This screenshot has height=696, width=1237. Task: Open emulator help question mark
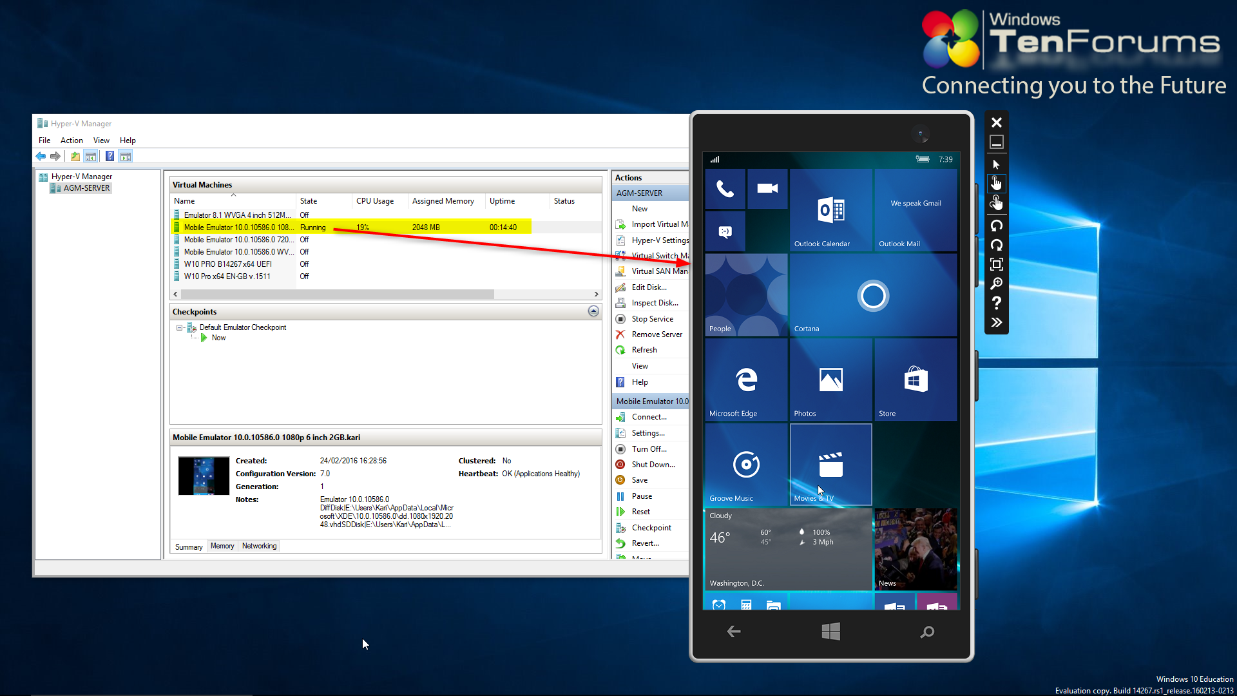point(996,303)
